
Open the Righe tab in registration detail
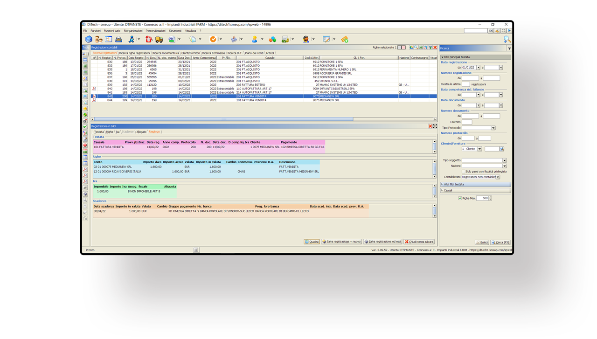pyautogui.click(x=110, y=132)
